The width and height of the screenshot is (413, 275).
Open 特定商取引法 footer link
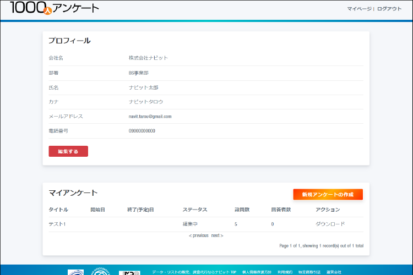(x=309, y=272)
